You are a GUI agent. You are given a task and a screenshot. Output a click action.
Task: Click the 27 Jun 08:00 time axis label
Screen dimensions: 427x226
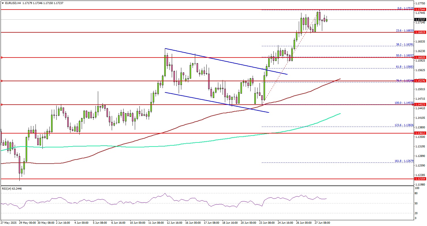(322, 223)
